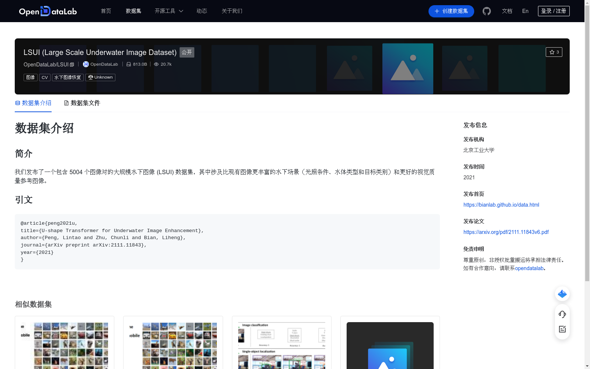
Task: Copy the dataset path OpenDataLab/LSUI
Action: point(72,64)
